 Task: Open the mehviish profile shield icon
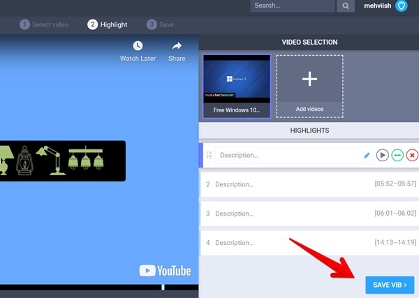point(401,6)
